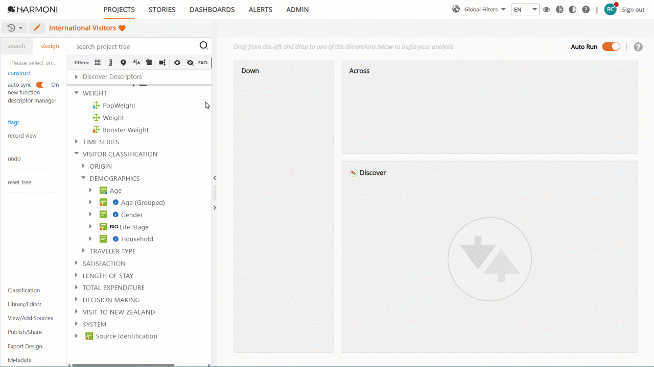654x367 pixels.
Task: Open the ADMIN menu
Action: (297, 9)
